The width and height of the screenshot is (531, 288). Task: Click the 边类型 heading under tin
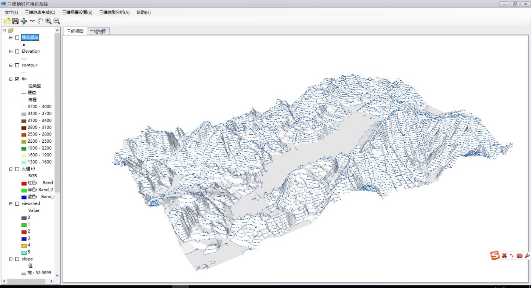pos(35,86)
